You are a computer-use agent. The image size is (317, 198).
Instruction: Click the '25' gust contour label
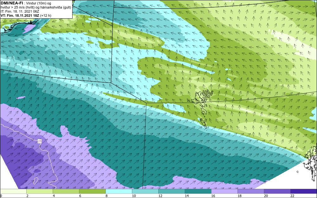[x=40, y=141]
